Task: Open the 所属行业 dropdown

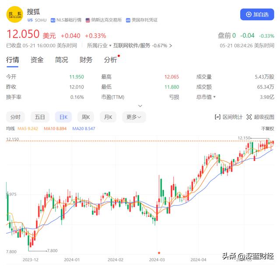Action: [99, 45]
